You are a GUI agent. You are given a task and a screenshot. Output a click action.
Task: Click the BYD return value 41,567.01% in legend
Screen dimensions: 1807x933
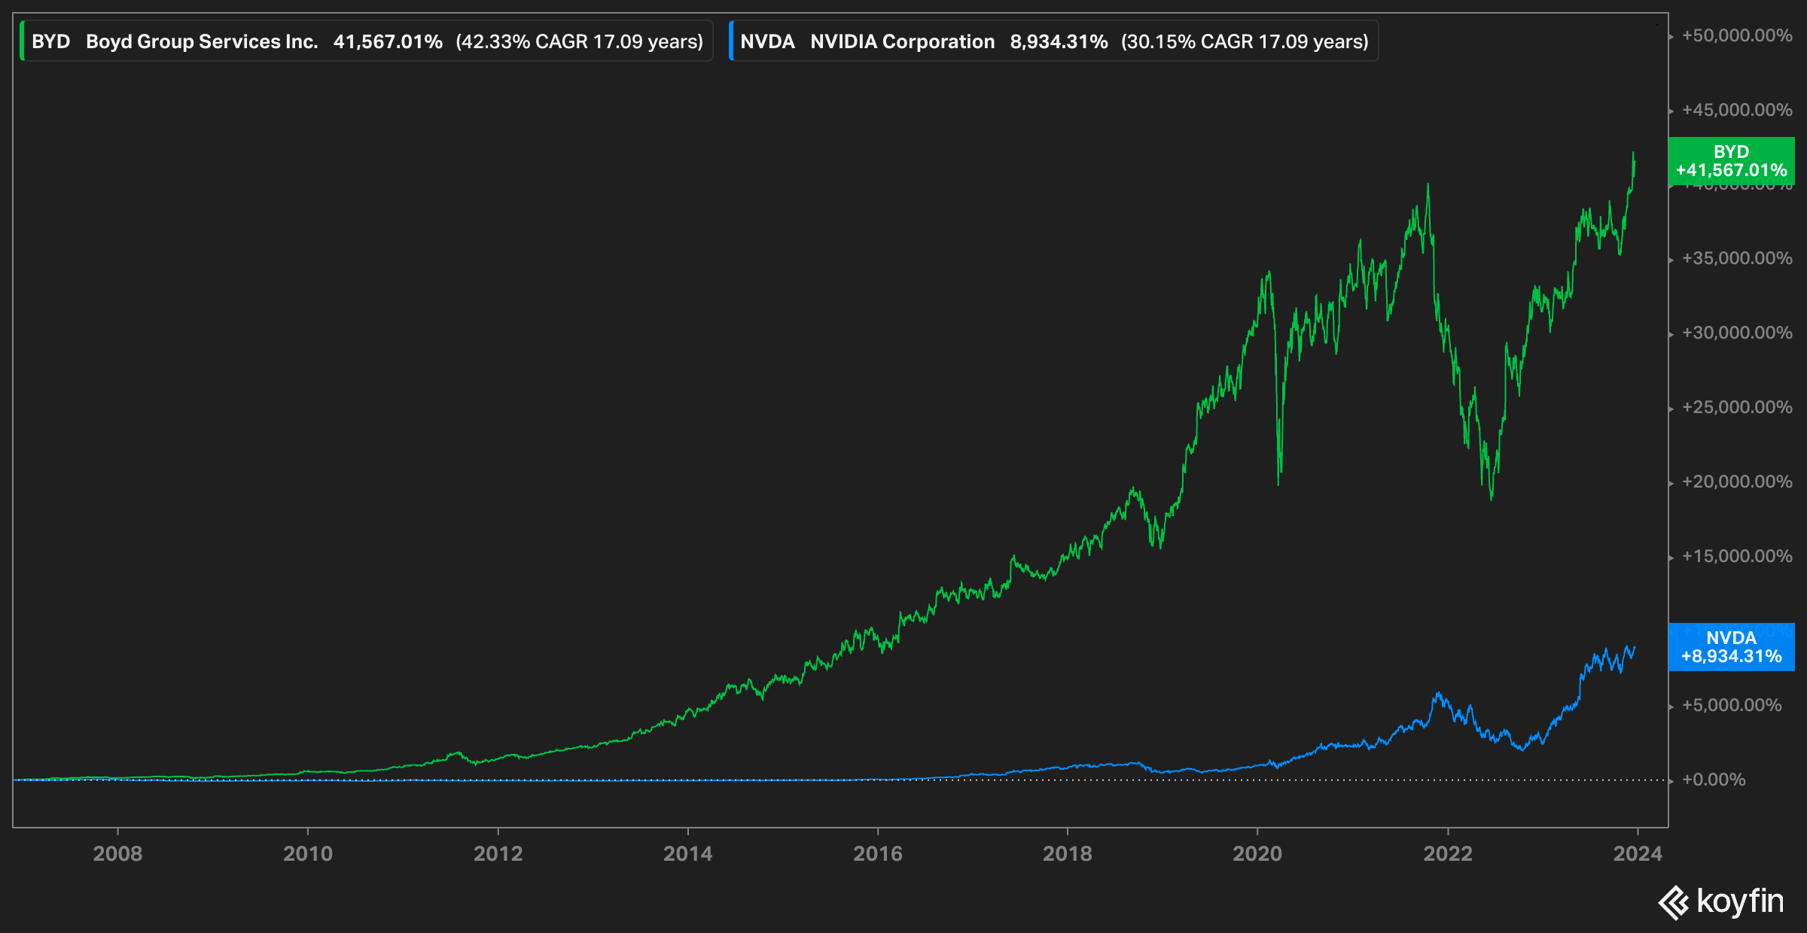(x=388, y=41)
